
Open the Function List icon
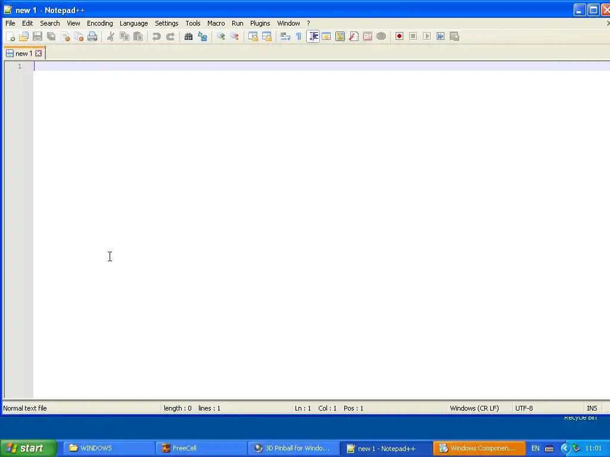tap(354, 36)
